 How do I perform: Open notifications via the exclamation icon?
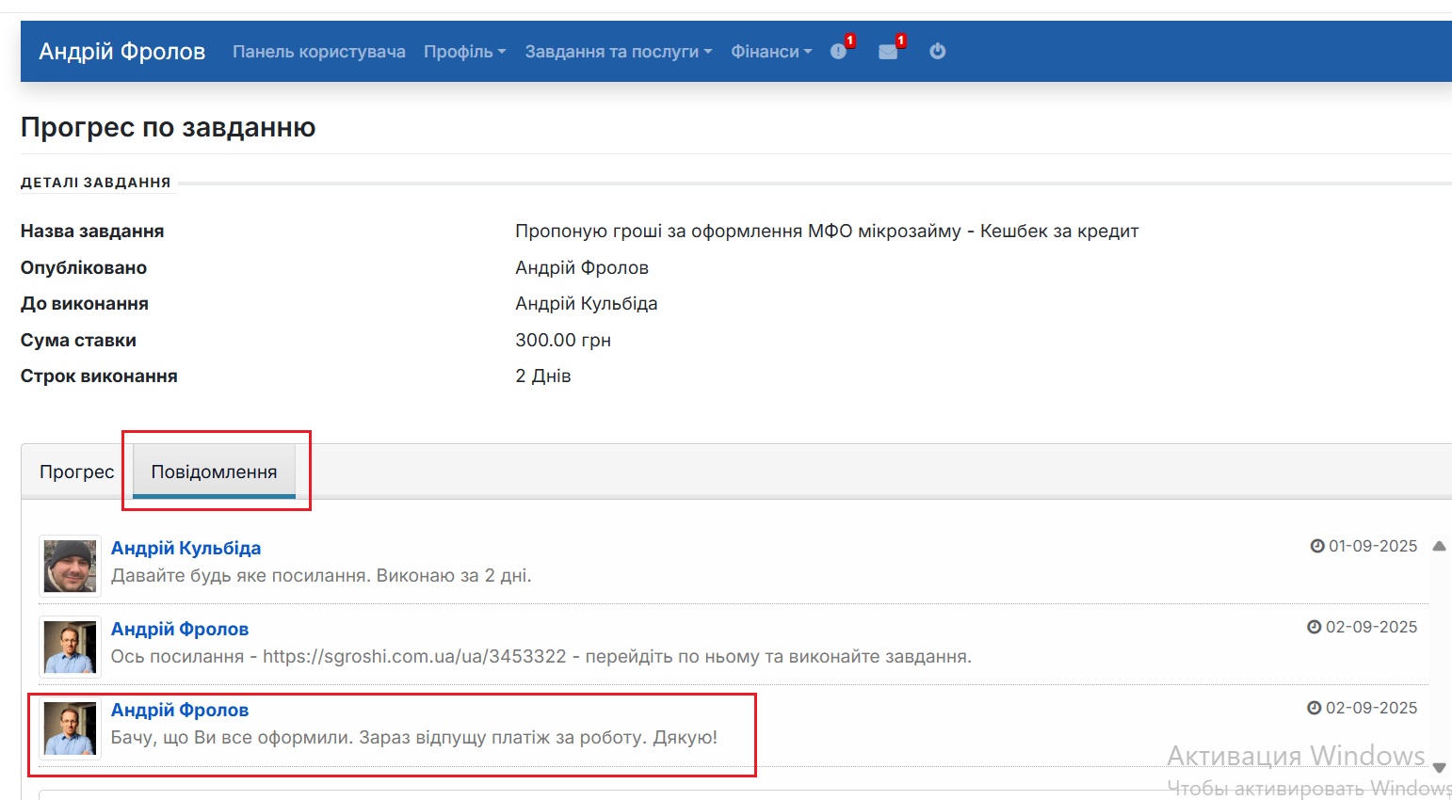click(x=838, y=52)
